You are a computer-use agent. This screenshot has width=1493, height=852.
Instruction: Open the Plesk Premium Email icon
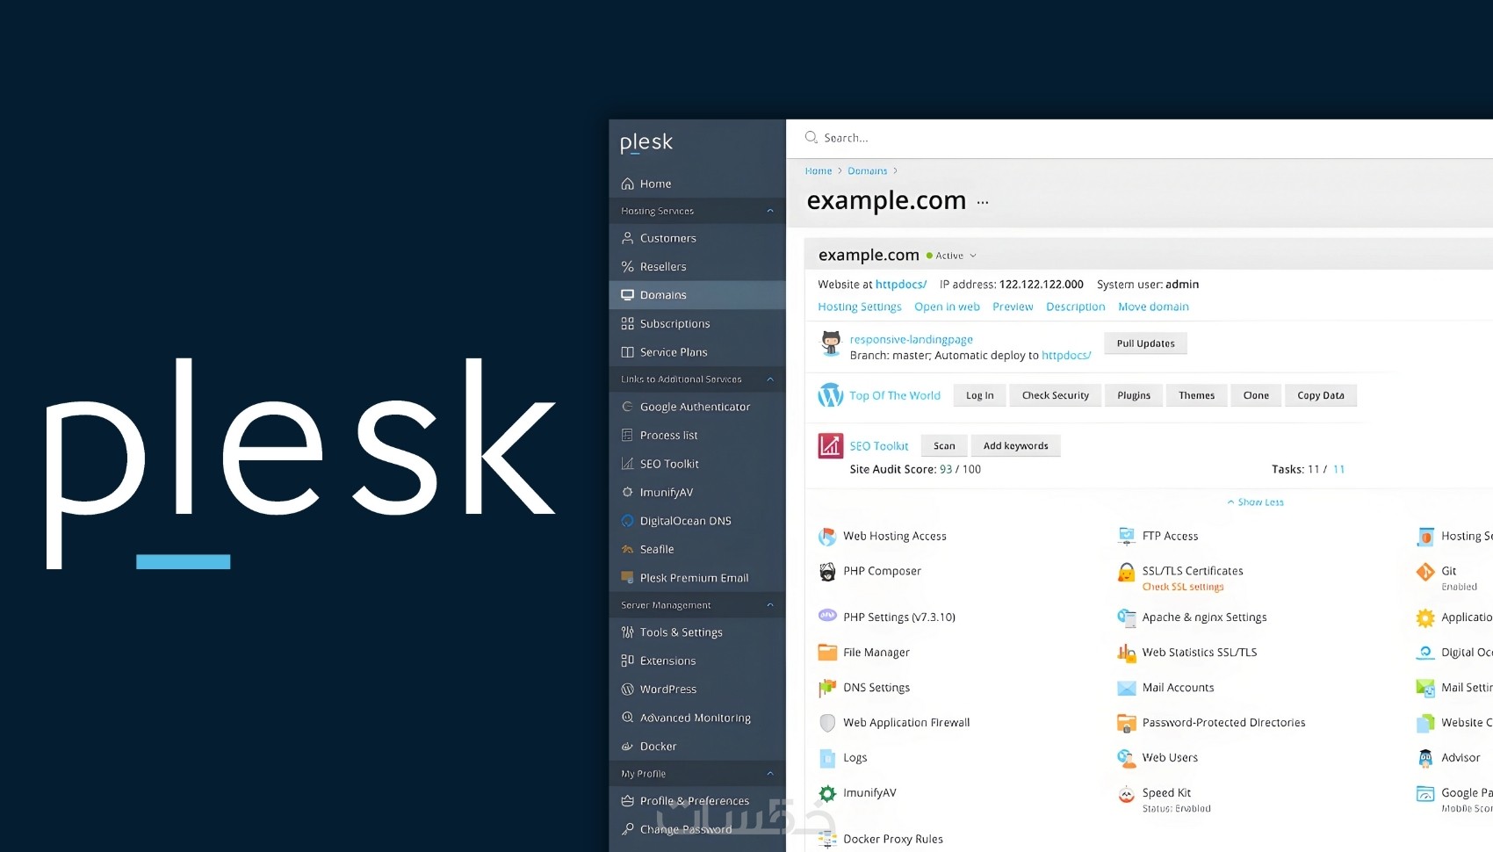627,578
